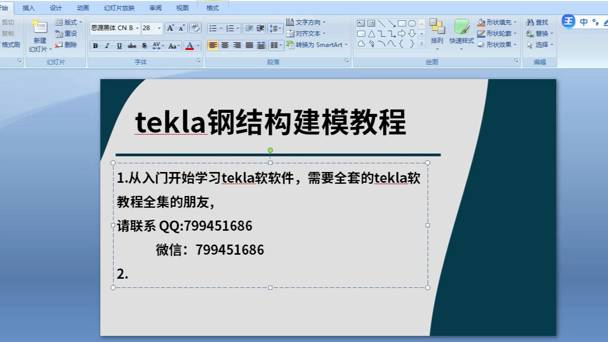Open the font name dropdown
This screenshot has height=342, width=608.
tap(137, 28)
